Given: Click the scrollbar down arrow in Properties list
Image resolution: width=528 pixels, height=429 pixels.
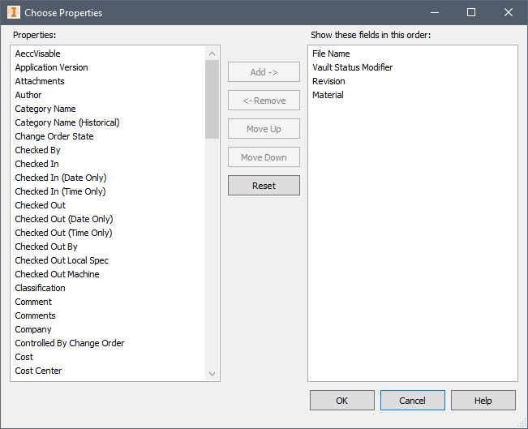Looking at the screenshot, I should click(212, 373).
